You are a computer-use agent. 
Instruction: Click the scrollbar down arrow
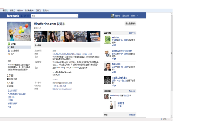pyautogui.click(x=171, y=116)
